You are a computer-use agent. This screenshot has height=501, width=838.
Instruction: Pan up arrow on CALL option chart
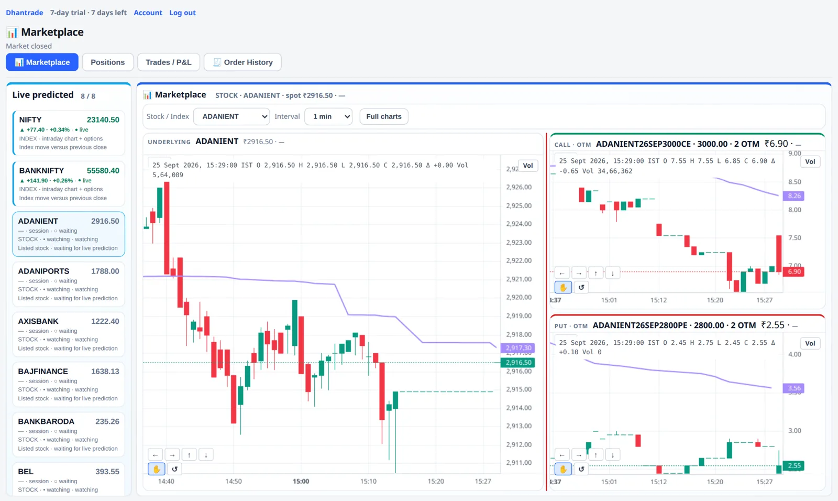pos(596,273)
